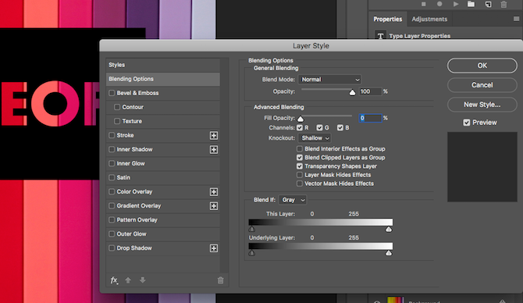Add another Gradient Overlay with plus icon
This screenshot has width=523, height=303.
214,206
